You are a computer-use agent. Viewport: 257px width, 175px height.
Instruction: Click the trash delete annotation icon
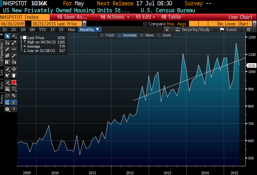(14, 75)
